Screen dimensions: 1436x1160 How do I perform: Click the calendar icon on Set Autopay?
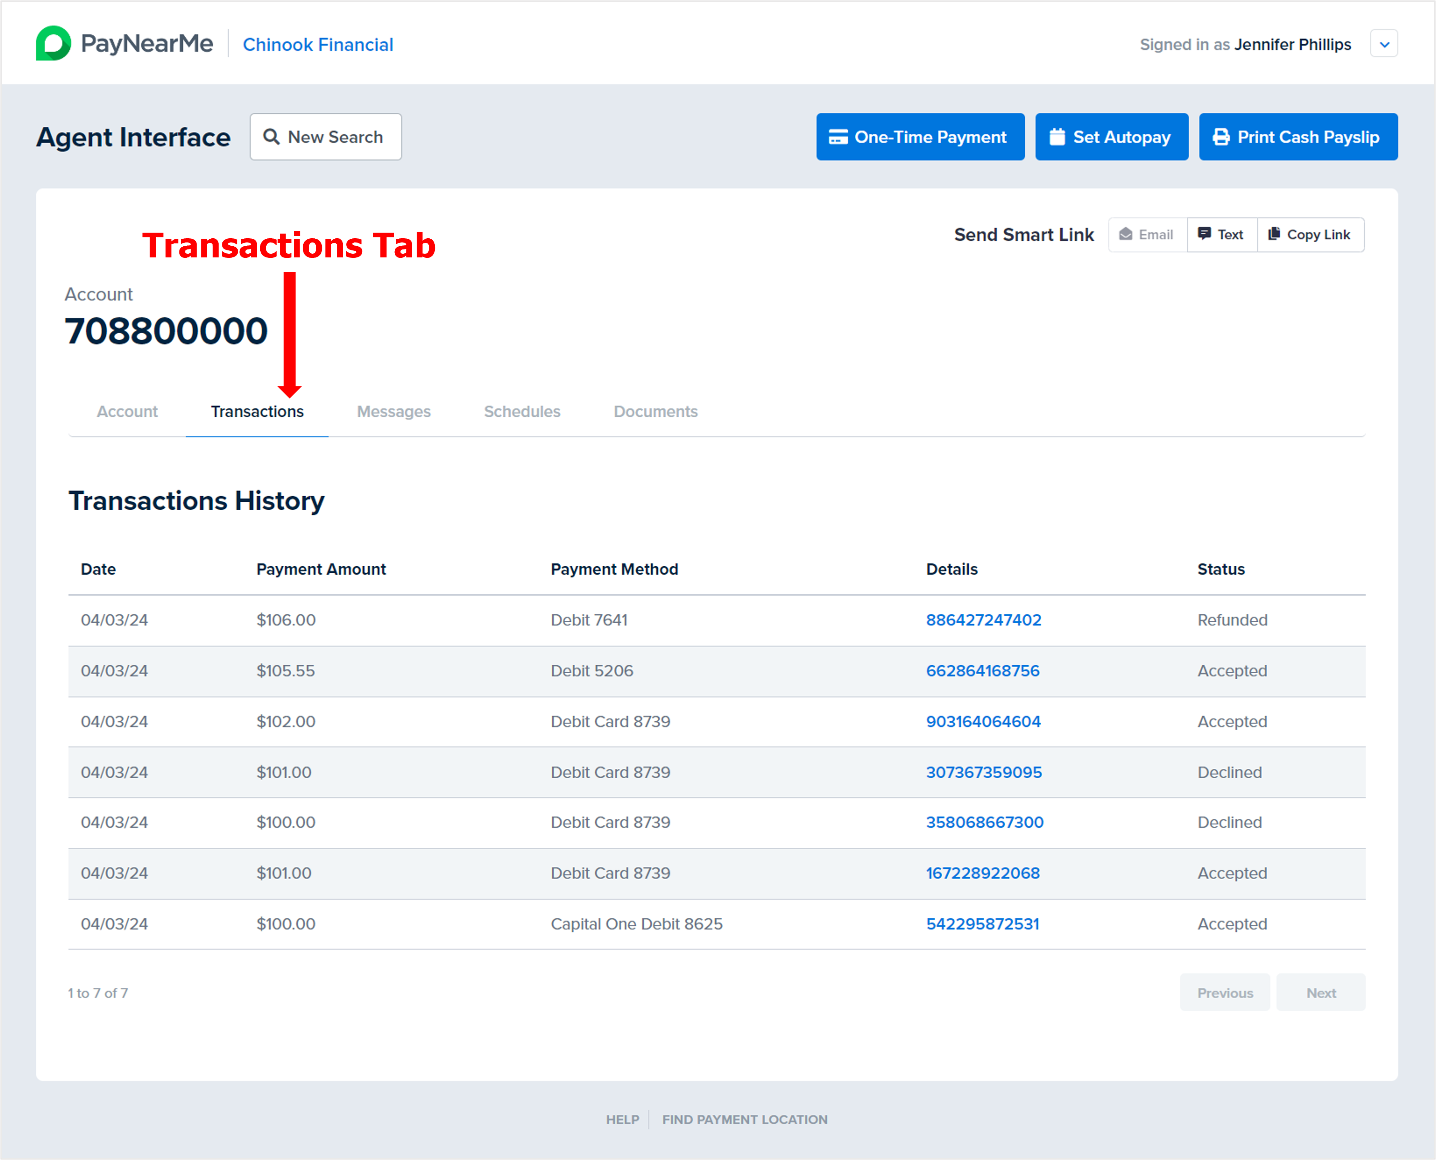click(x=1057, y=137)
